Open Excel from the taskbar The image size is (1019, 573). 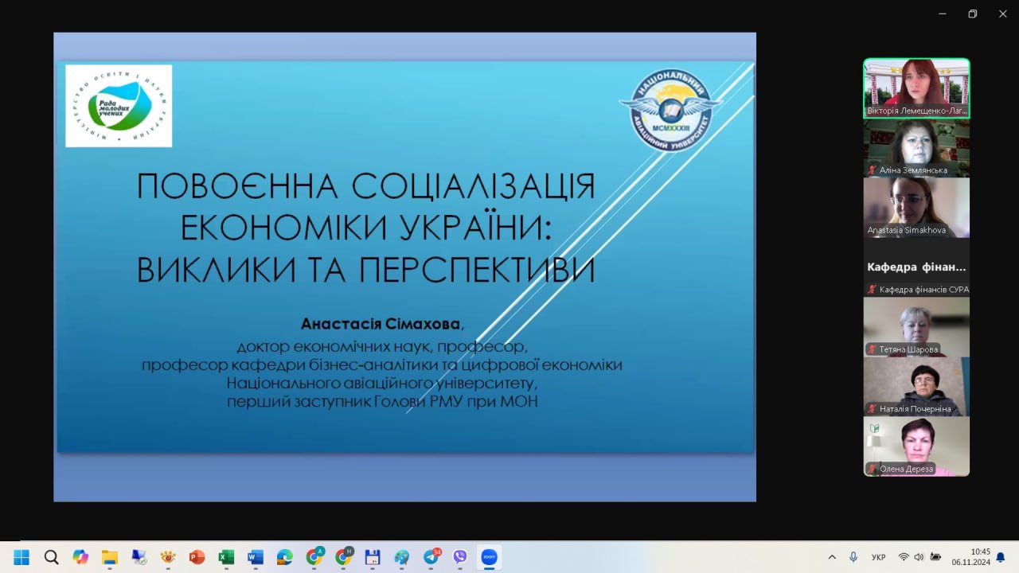coord(226,557)
